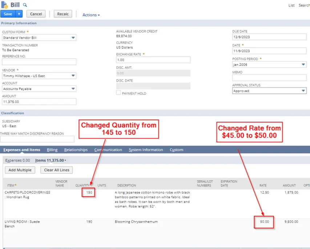
Task: Select the Expenses 0.00 subtab
Action: (x=17, y=160)
